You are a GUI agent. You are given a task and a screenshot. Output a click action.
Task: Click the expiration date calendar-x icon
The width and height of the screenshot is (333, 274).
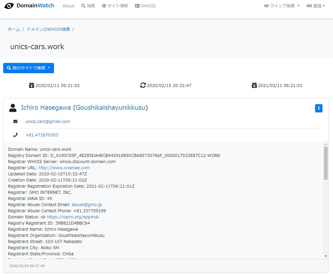point(254,85)
